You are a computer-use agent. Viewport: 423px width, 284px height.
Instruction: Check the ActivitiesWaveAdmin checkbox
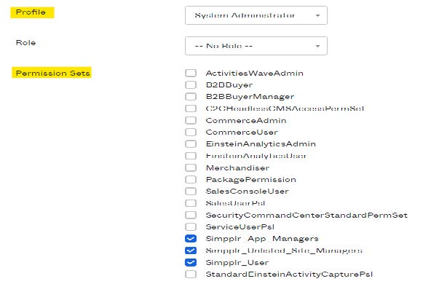tap(191, 73)
